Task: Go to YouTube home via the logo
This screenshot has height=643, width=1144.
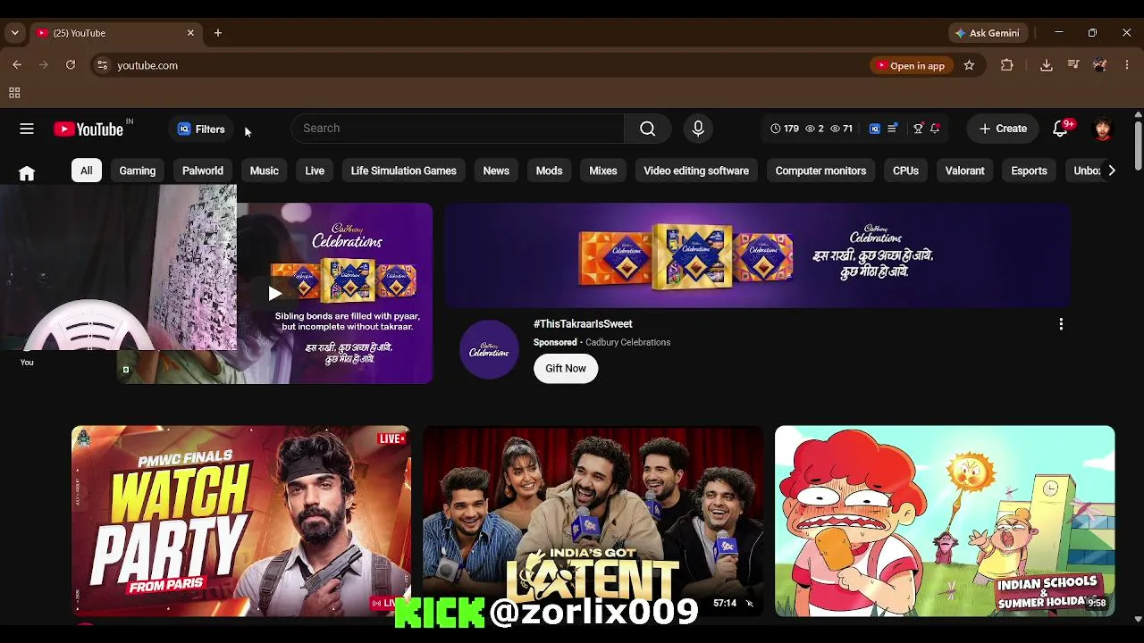Action: [x=88, y=129]
